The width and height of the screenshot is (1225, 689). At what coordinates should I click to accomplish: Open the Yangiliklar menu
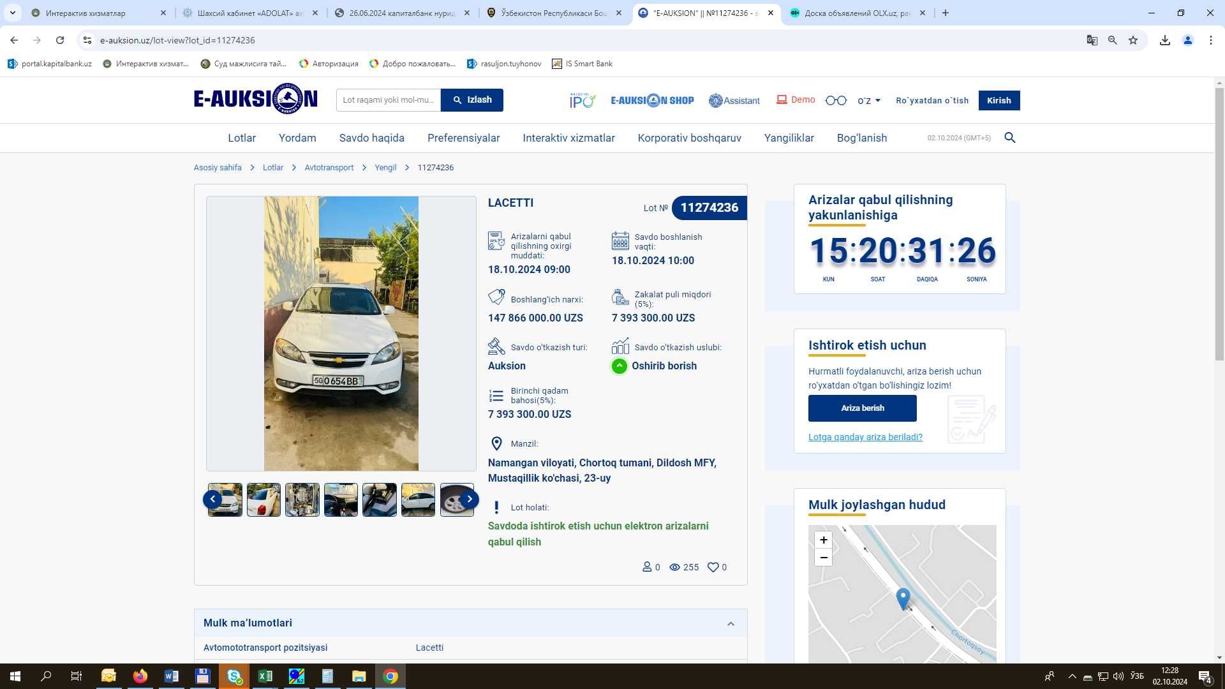tap(789, 138)
